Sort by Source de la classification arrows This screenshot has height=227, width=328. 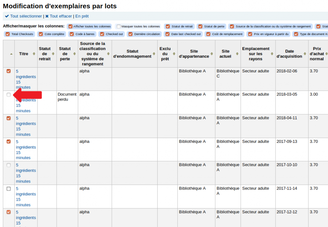click(108, 54)
